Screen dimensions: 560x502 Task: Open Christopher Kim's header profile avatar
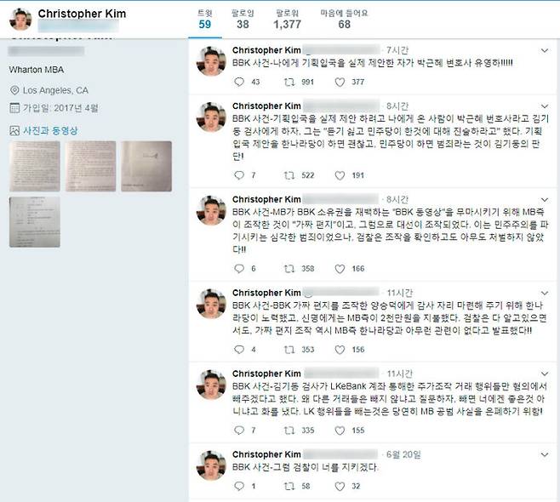pos(20,20)
